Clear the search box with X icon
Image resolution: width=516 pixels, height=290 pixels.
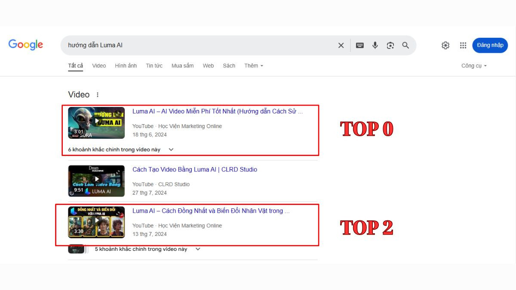coord(341,45)
